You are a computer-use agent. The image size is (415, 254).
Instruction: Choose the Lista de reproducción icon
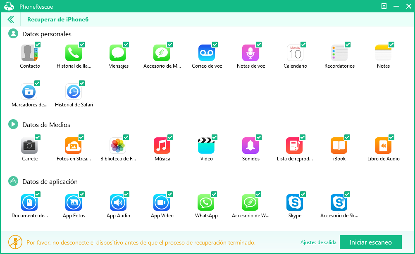[x=294, y=146]
